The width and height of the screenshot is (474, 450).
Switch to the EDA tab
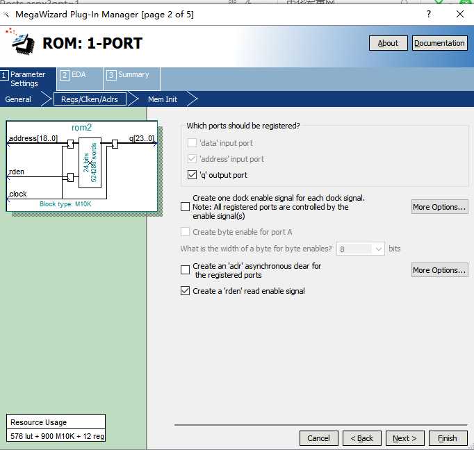(79, 79)
